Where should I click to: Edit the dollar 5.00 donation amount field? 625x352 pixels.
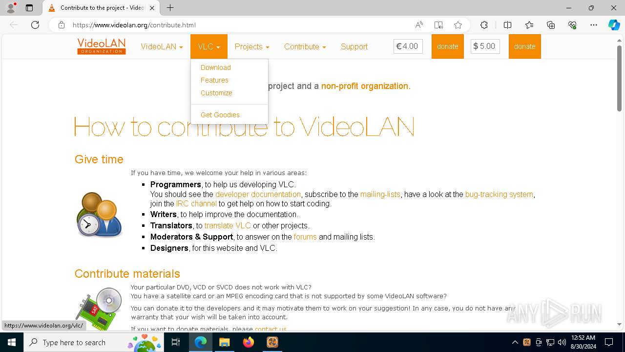point(485,46)
